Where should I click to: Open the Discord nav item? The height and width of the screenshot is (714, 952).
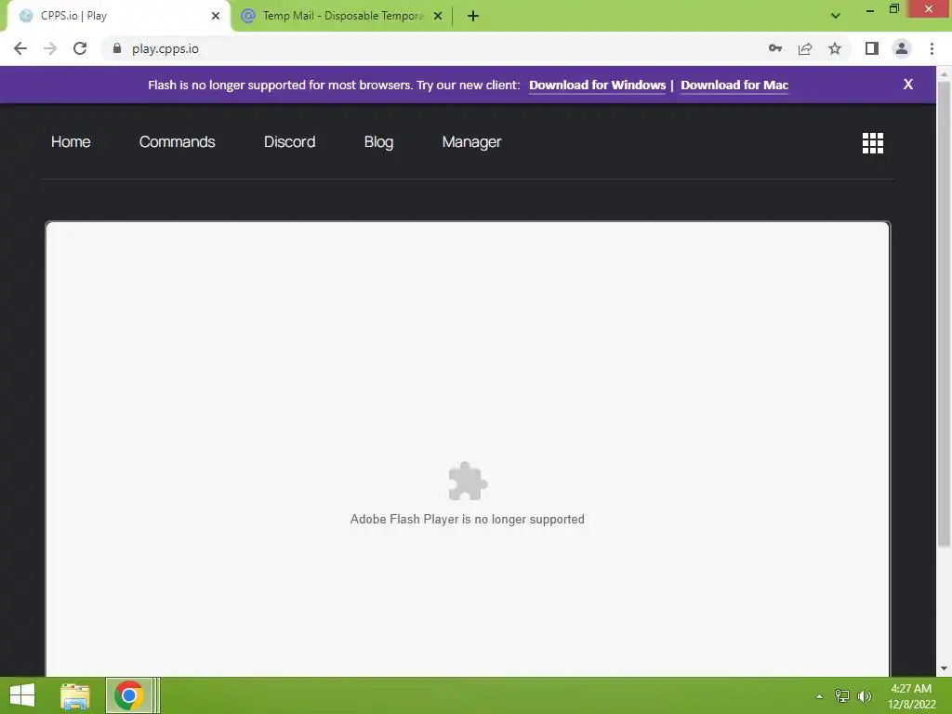[x=290, y=141]
